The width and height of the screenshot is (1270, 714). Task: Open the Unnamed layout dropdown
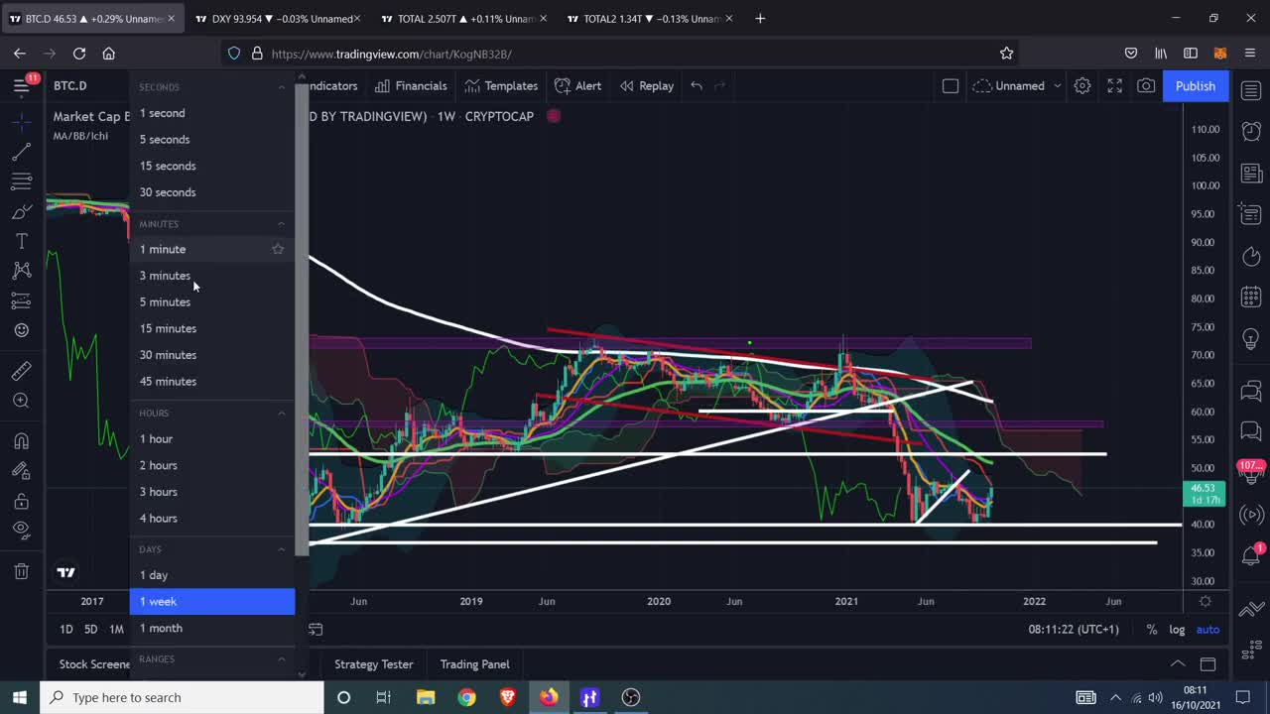[x=1017, y=86]
